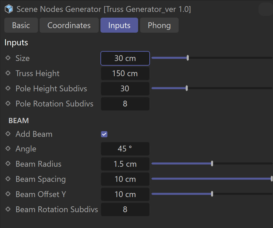Viewport: 273px width, 228px height.
Task: Click keyframe diamond next to Size
Action: coord(8,58)
